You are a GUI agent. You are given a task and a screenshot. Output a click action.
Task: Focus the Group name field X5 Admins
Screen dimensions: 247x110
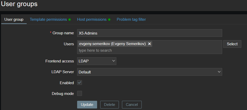(x=150, y=33)
